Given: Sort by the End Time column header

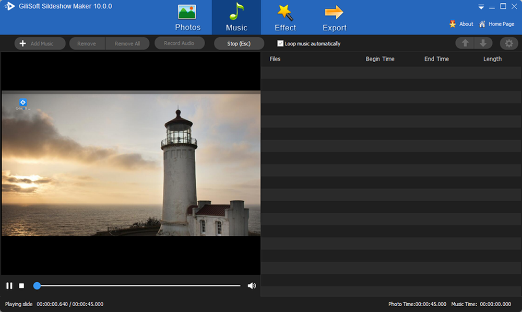Looking at the screenshot, I should [436, 59].
